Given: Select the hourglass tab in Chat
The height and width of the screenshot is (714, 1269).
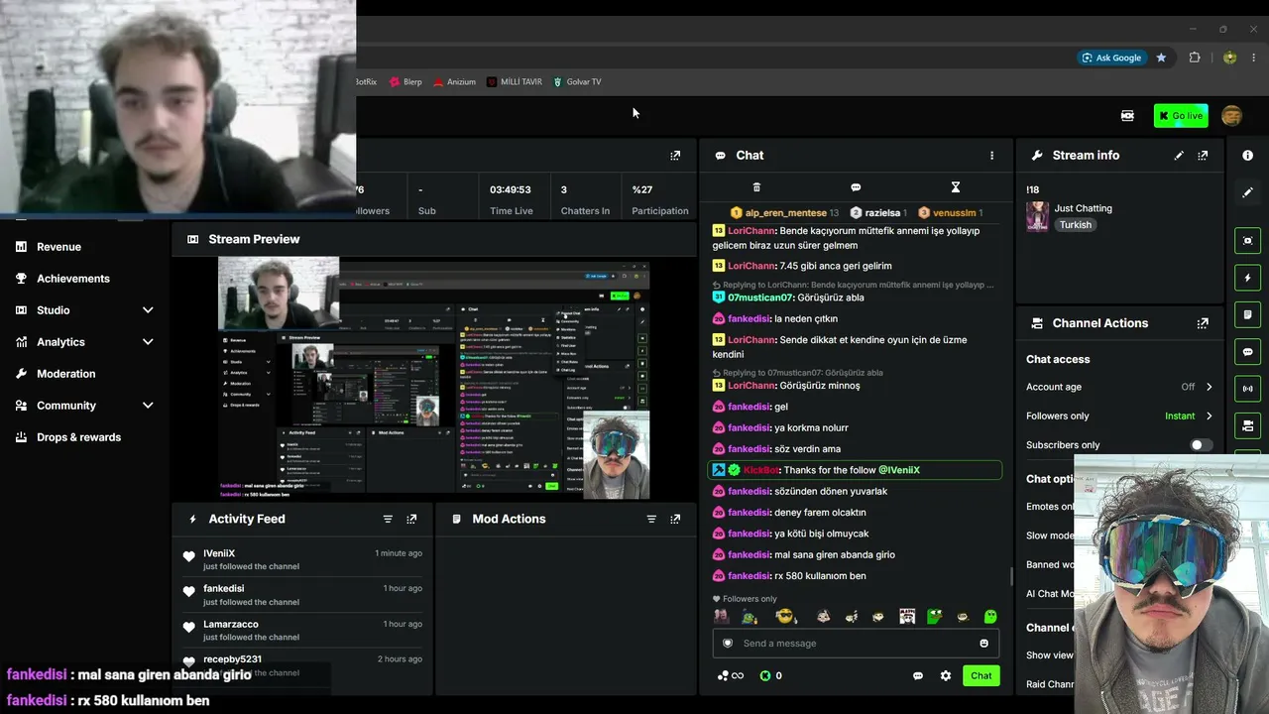Looking at the screenshot, I should [956, 187].
